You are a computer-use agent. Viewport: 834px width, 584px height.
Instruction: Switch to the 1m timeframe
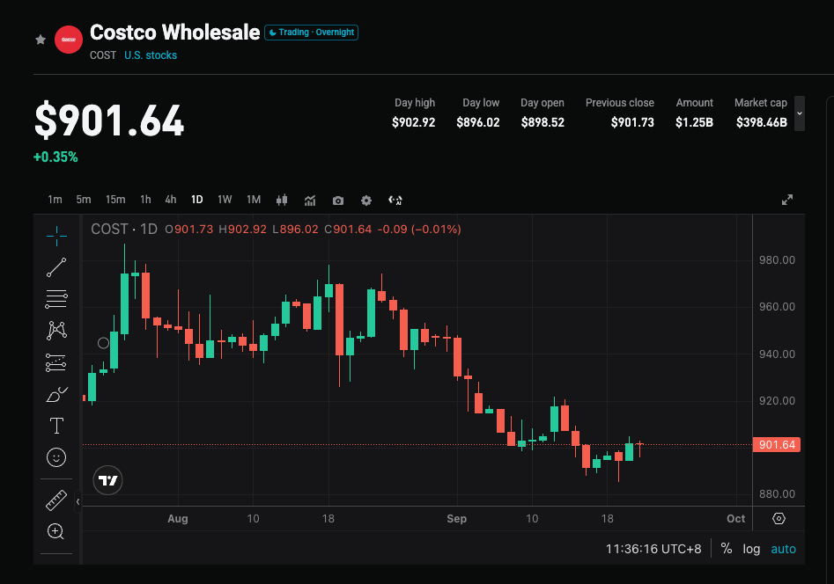click(x=55, y=200)
